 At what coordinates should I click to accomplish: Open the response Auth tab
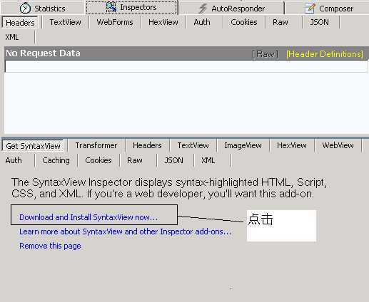click(x=14, y=160)
